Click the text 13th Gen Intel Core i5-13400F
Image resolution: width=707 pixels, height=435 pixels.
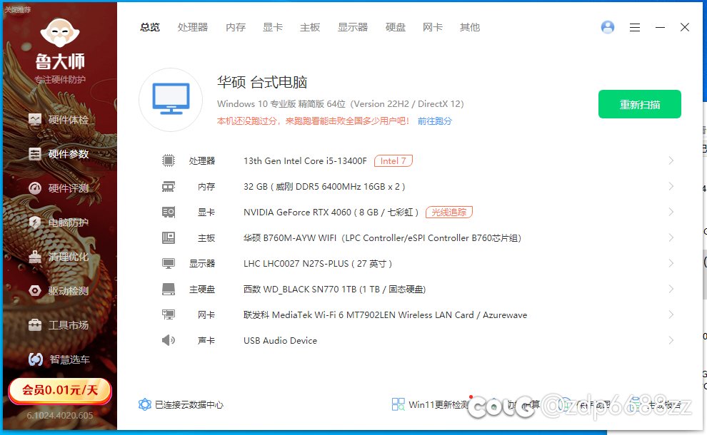305,160
